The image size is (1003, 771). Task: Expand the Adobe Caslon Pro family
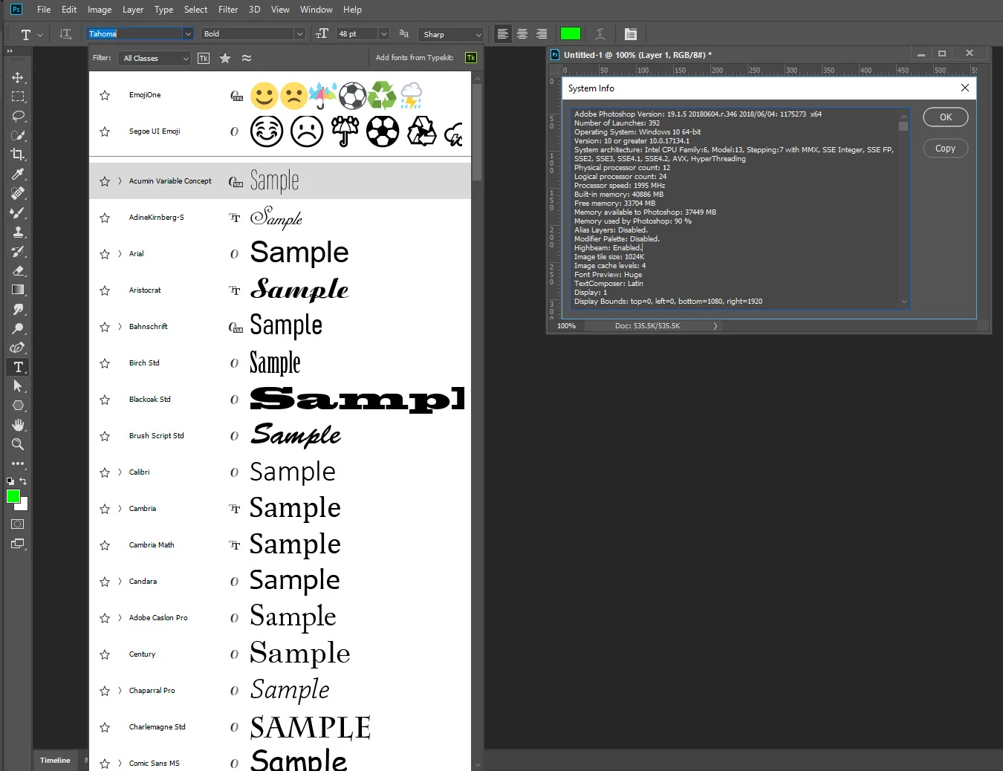[x=120, y=618]
